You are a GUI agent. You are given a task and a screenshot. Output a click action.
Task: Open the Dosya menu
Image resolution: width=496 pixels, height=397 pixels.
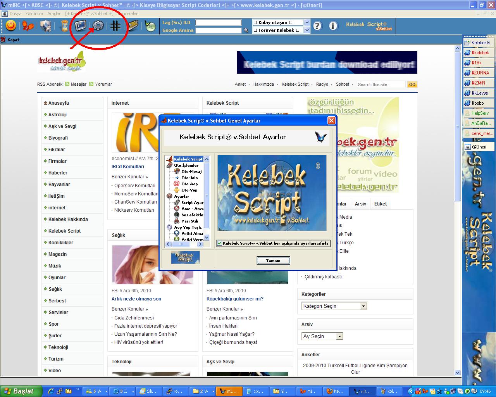tap(15, 14)
